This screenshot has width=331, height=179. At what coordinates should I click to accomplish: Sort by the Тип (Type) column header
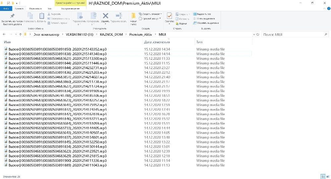click(x=199, y=42)
